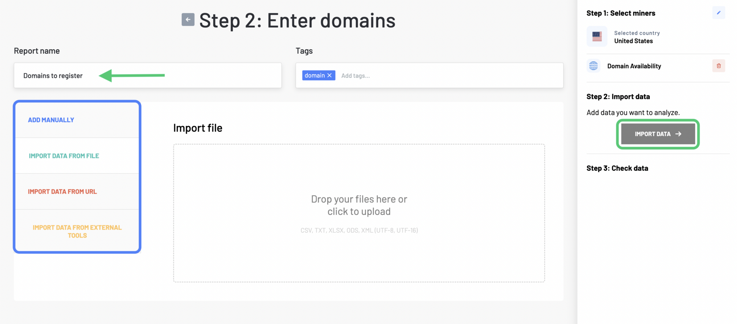Go back using the arrow icon beside Step 2
Viewport: 737px width, 324px height.
pos(187,19)
